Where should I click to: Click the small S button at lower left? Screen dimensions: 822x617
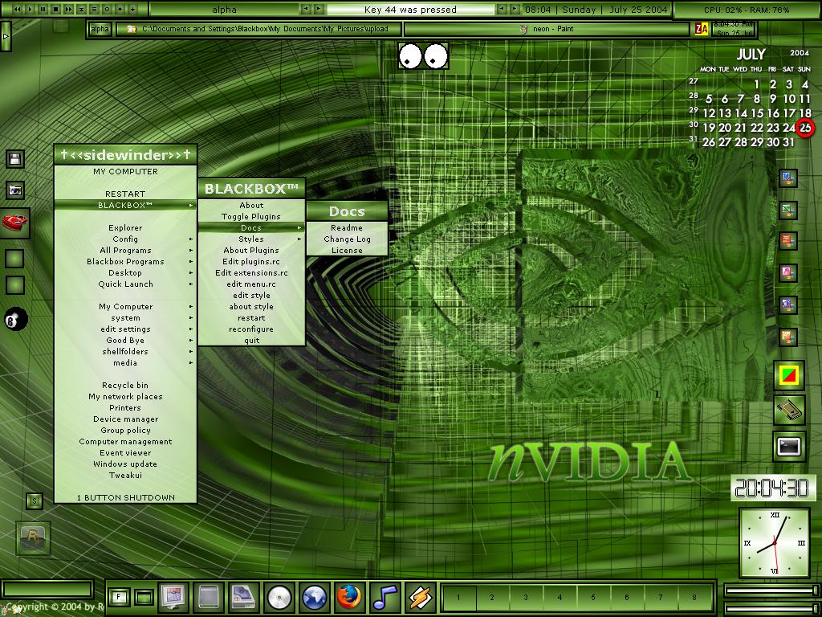tap(35, 501)
